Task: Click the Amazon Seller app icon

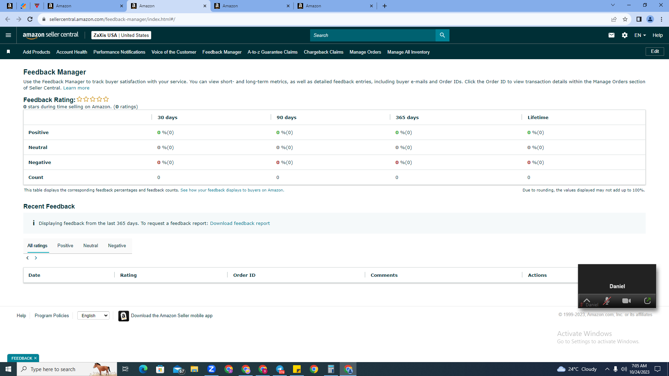Action: tap(123, 316)
